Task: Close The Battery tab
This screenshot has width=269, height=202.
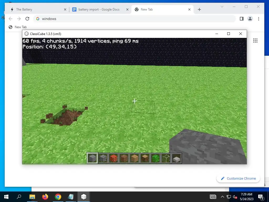Action: (x=65, y=9)
